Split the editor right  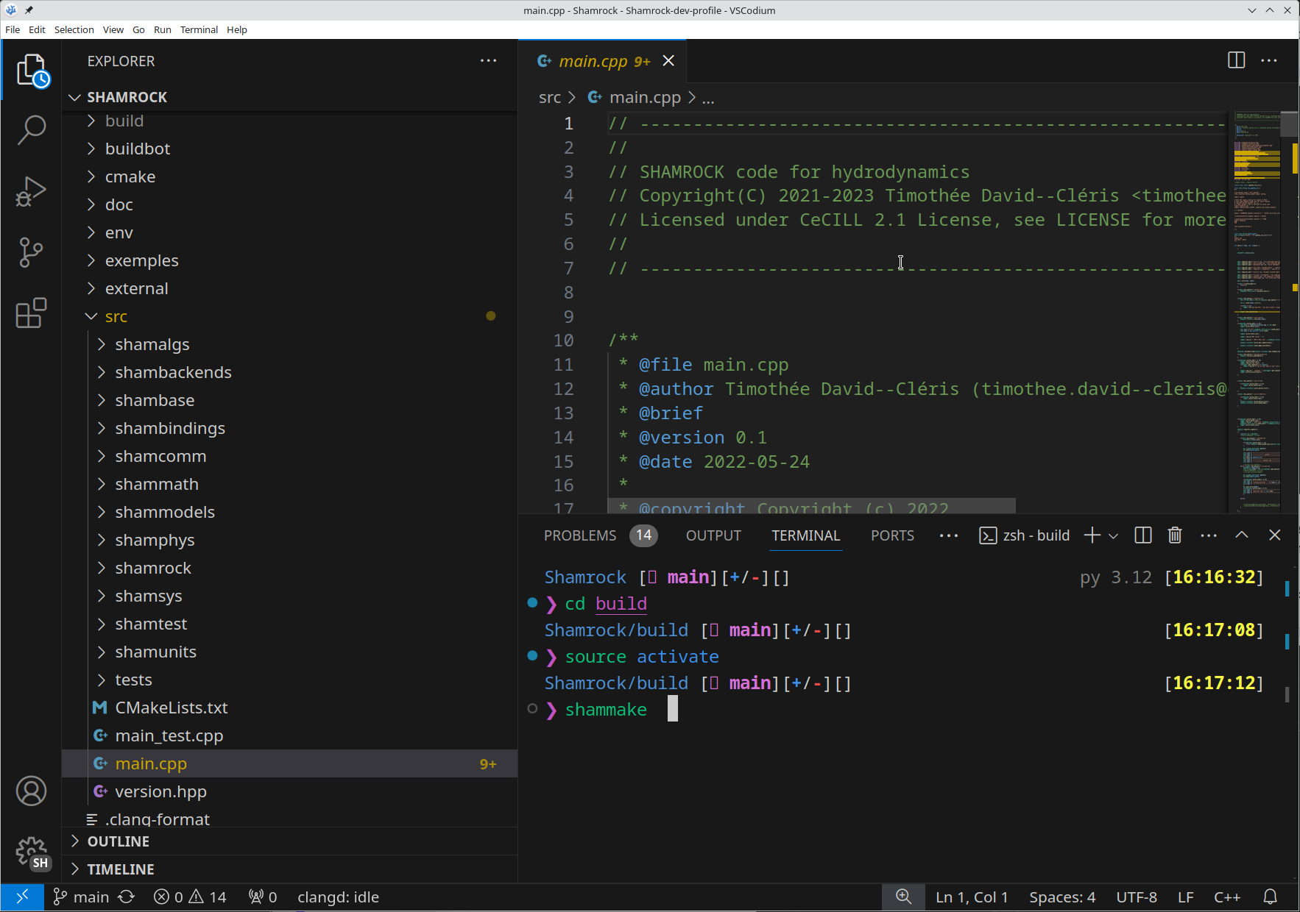coord(1237,60)
